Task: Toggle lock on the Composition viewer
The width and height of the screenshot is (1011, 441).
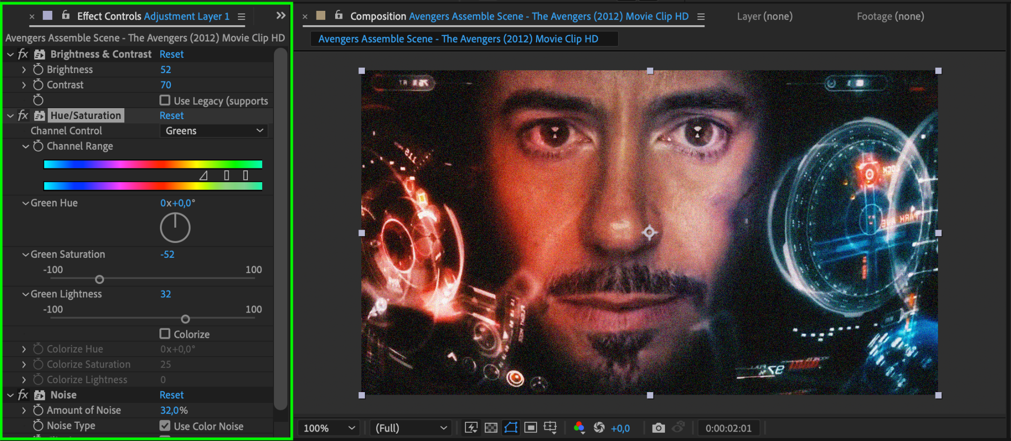Action: pyautogui.click(x=339, y=15)
